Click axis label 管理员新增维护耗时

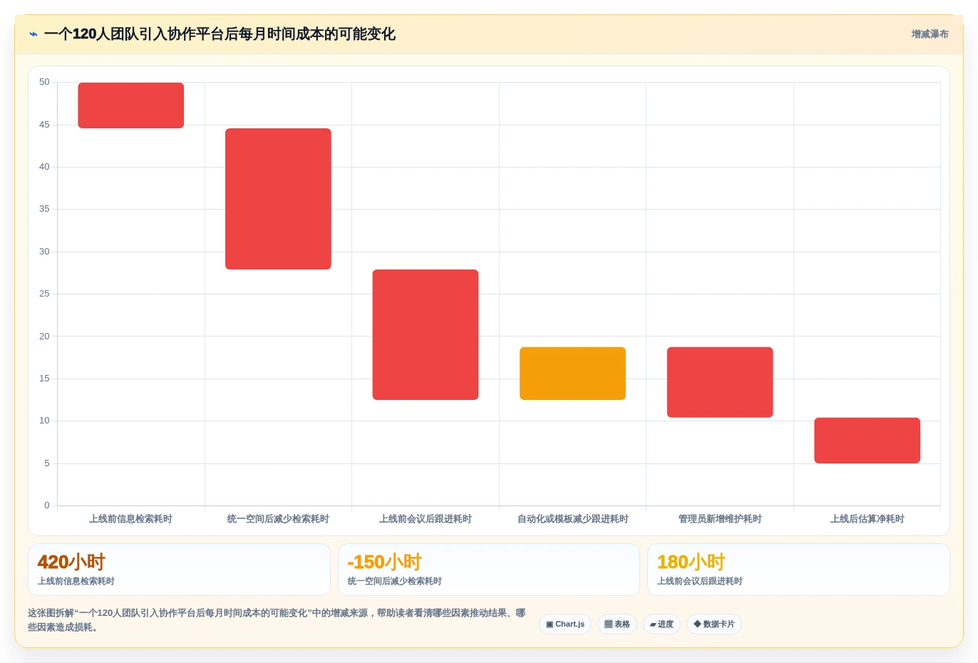pyautogui.click(x=720, y=519)
